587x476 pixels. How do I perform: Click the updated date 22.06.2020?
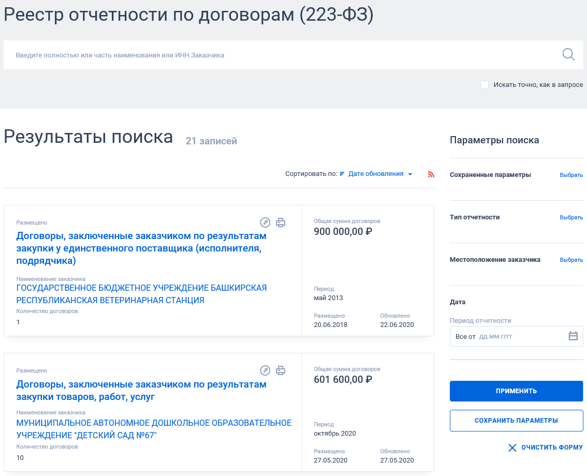click(397, 325)
